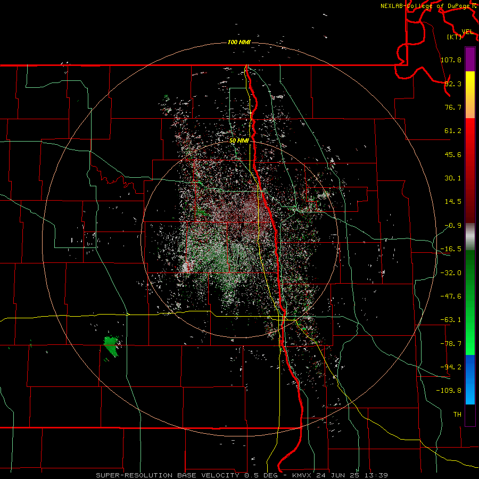This screenshot has width=479, height=479.
Task: Click the VEL legend title
Action: coord(467,32)
